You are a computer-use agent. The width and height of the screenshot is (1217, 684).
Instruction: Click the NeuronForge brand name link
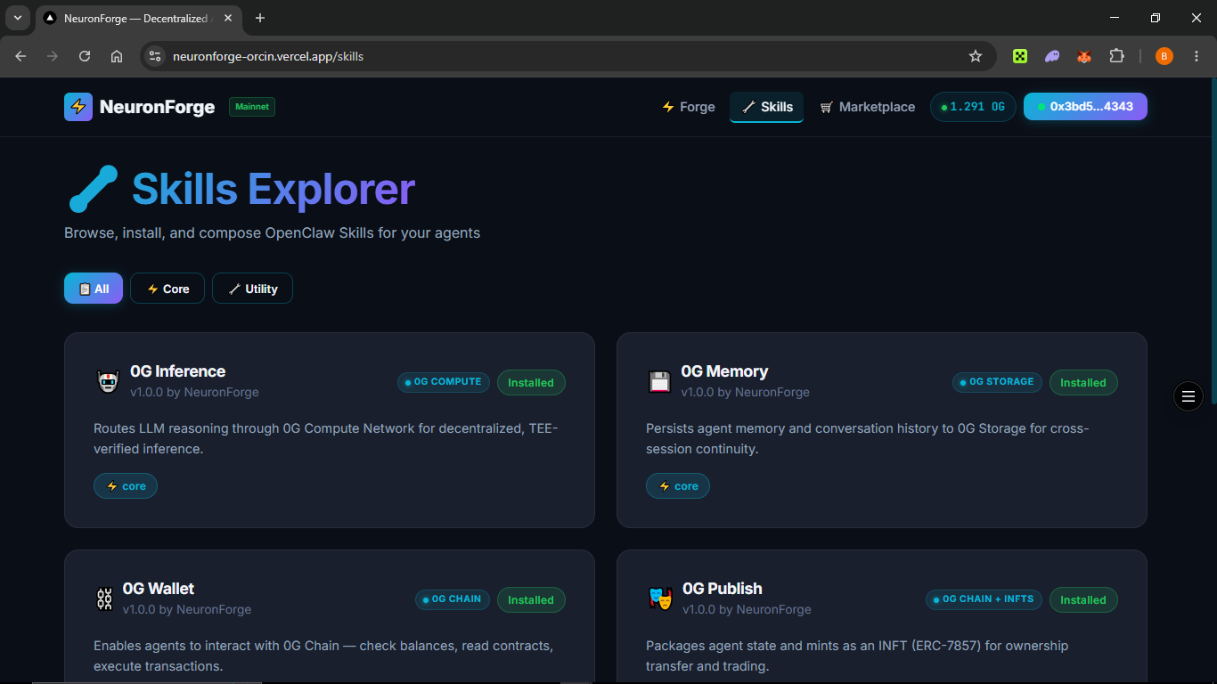(158, 107)
